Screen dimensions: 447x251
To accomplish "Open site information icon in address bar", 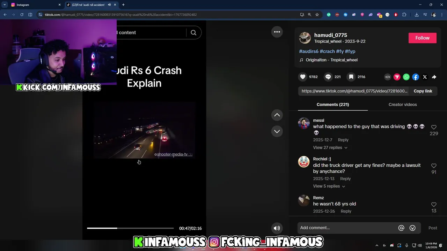I will click(40, 15).
